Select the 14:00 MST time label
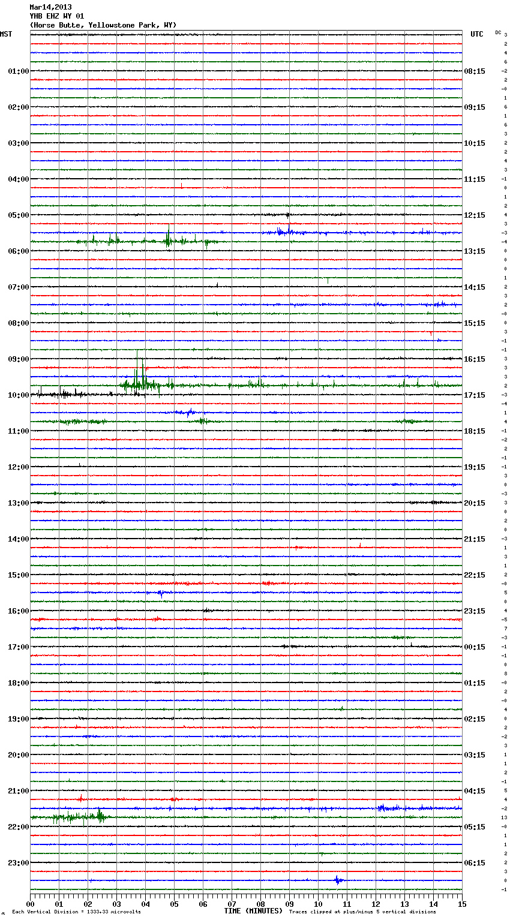510x920 pixels. click(x=19, y=539)
